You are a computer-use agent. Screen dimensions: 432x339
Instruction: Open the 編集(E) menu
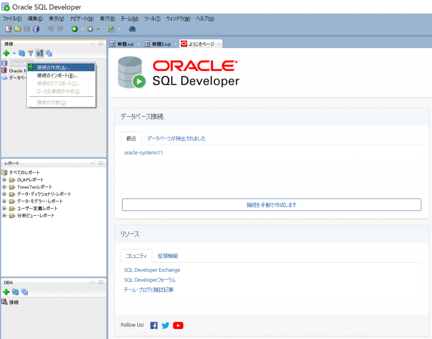(x=35, y=19)
